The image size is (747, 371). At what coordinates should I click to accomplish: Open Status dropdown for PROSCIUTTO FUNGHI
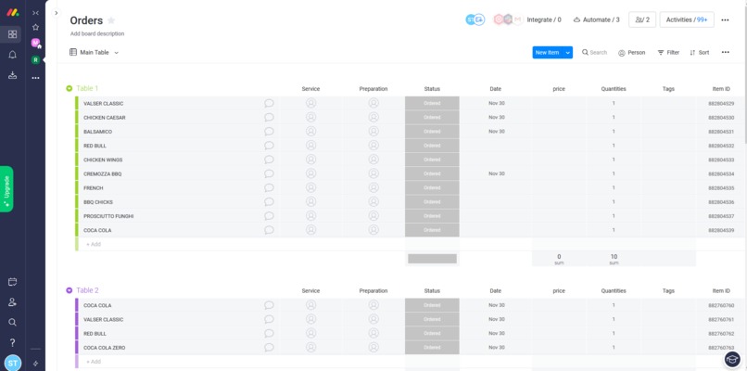pyautogui.click(x=432, y=216)
